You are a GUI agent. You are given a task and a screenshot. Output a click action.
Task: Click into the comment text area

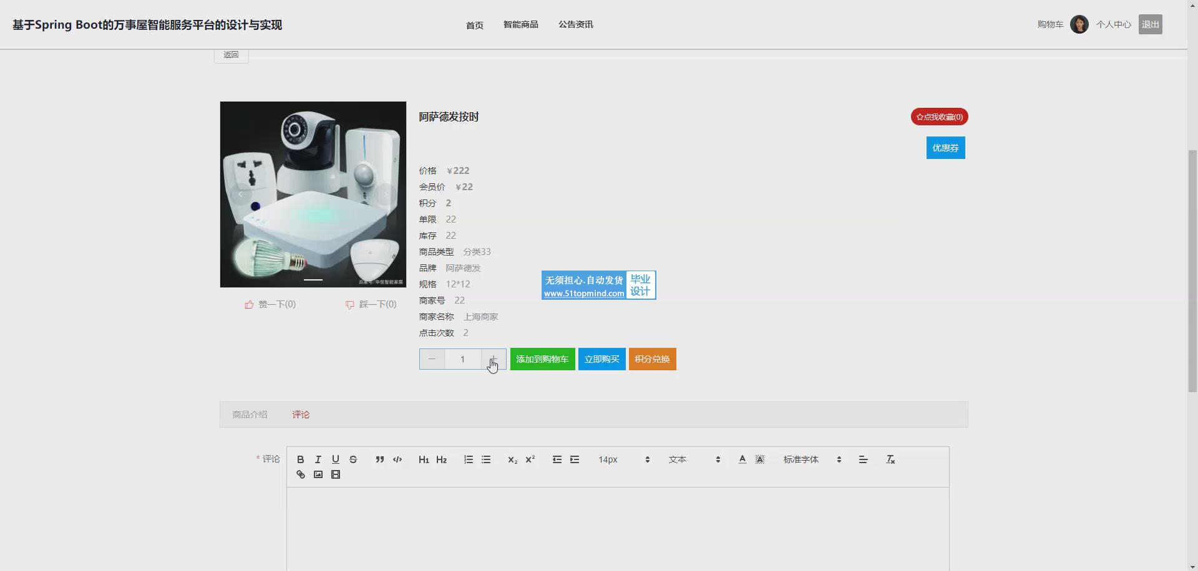click(x=618, y=529)
